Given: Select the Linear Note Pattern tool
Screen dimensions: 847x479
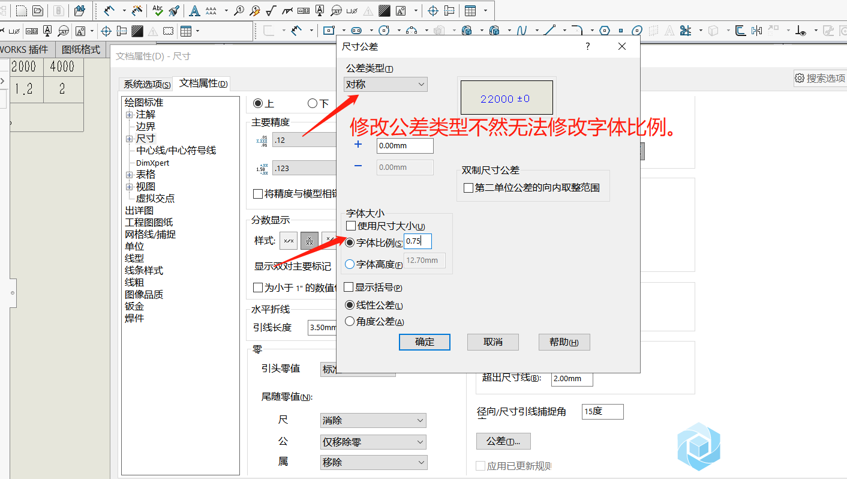Looking at the screenshot, I should [x=211, y=11].
